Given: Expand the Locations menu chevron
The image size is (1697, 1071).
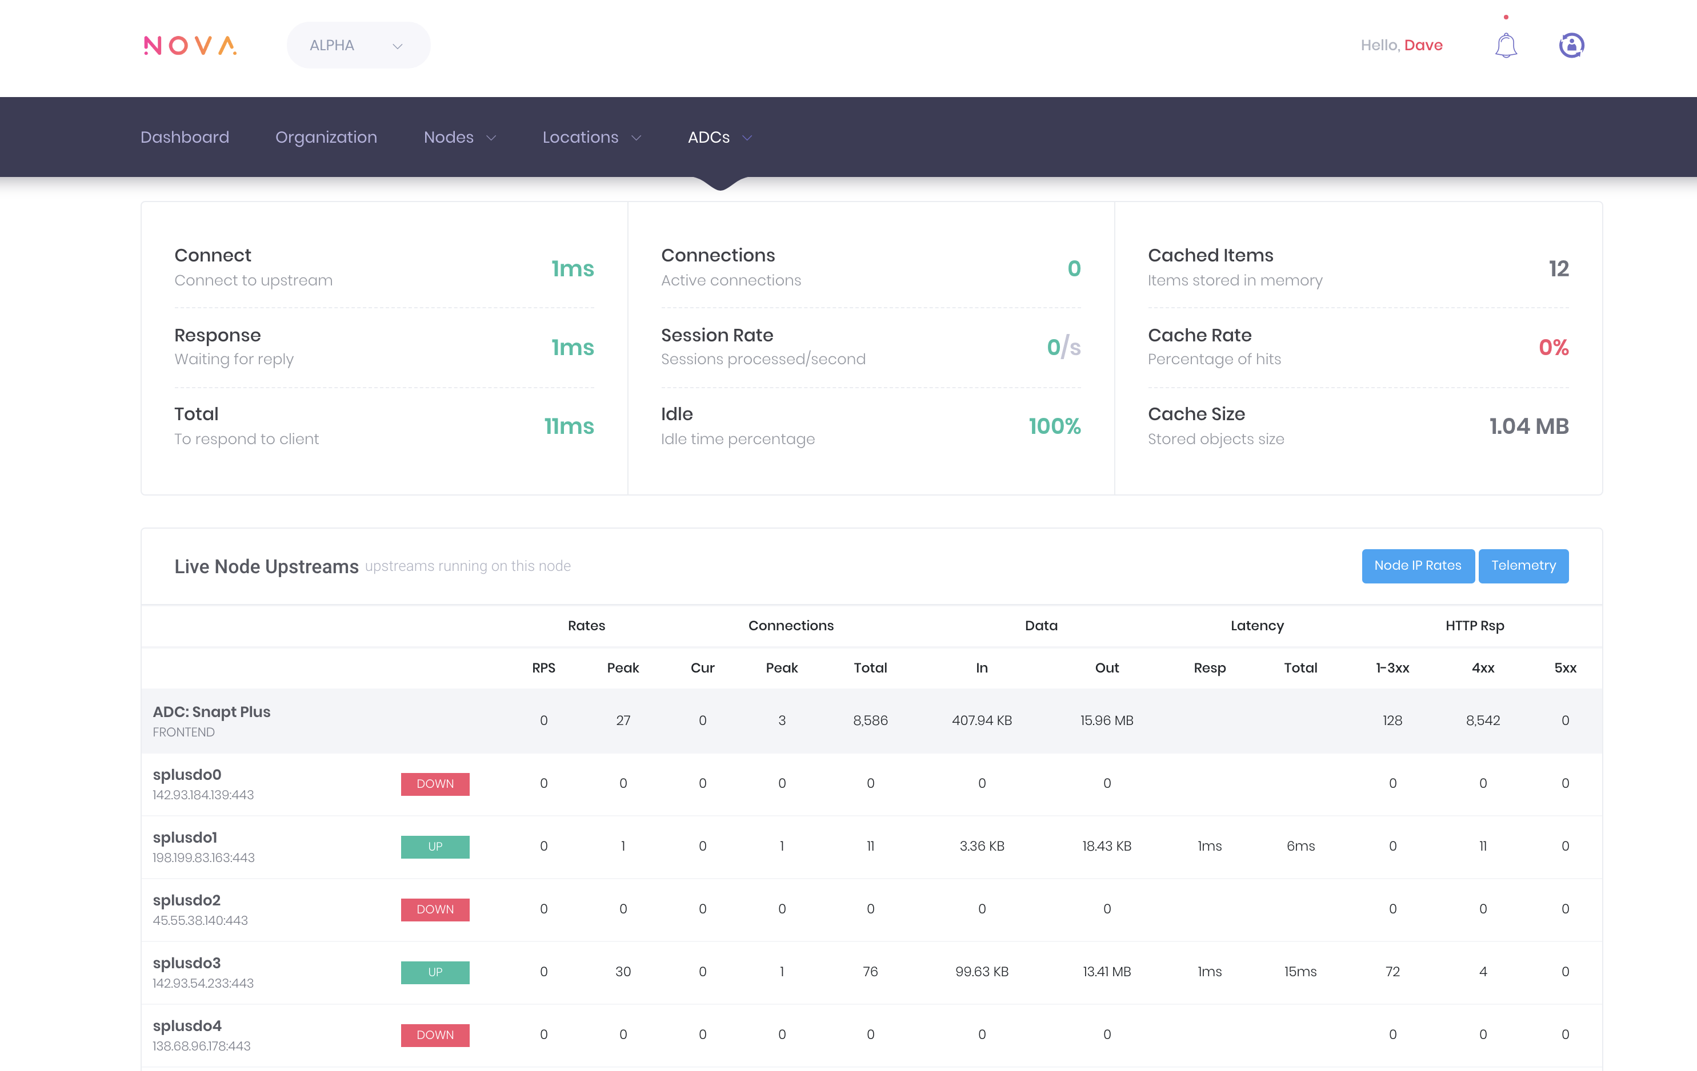Looking at the screenshot, I should 636,138.
